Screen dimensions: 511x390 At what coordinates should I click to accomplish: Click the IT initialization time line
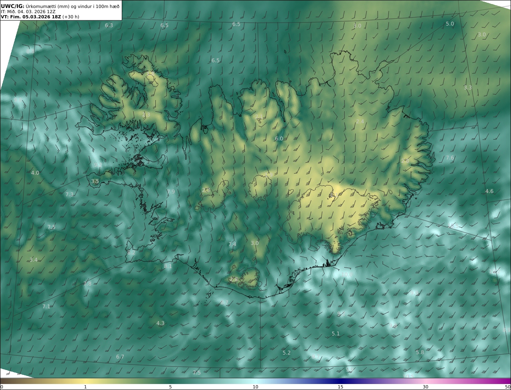coord(28,12)
